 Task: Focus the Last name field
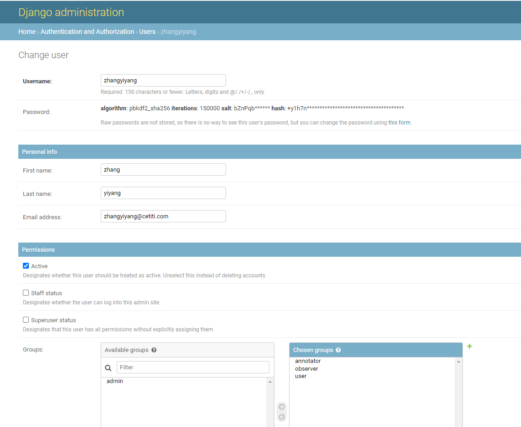click(163, 193)
